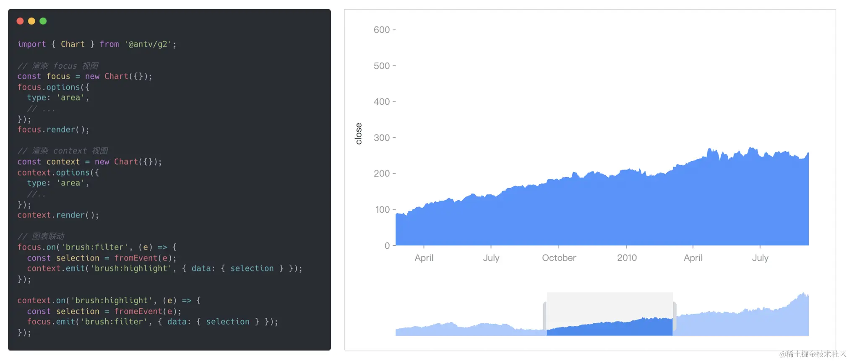This screenshot has height=361, width=849.
Task: Click the left handle of the brush selection
Action: [x=544, y=316]
